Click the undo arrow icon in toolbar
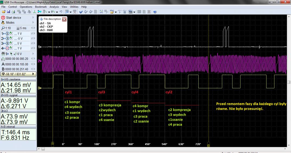This screenshot has height=153, width=291. [61, 12]
